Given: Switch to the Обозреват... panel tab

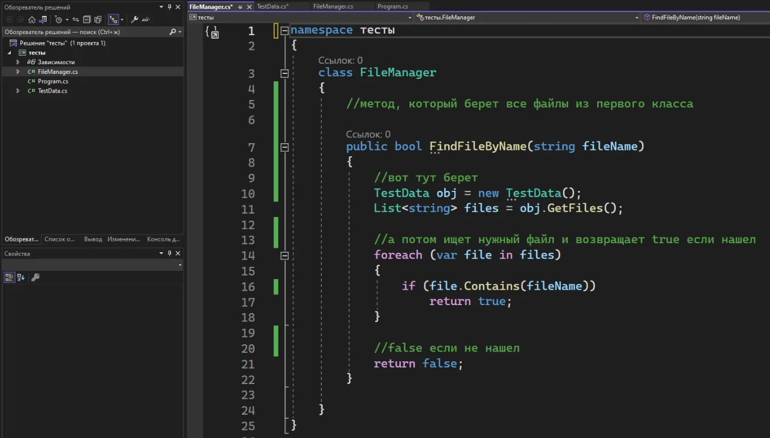Looking at the screenshot, I should click(22, 239).
